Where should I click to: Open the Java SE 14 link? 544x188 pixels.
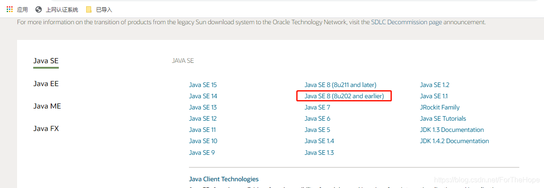tap(203, 96)
